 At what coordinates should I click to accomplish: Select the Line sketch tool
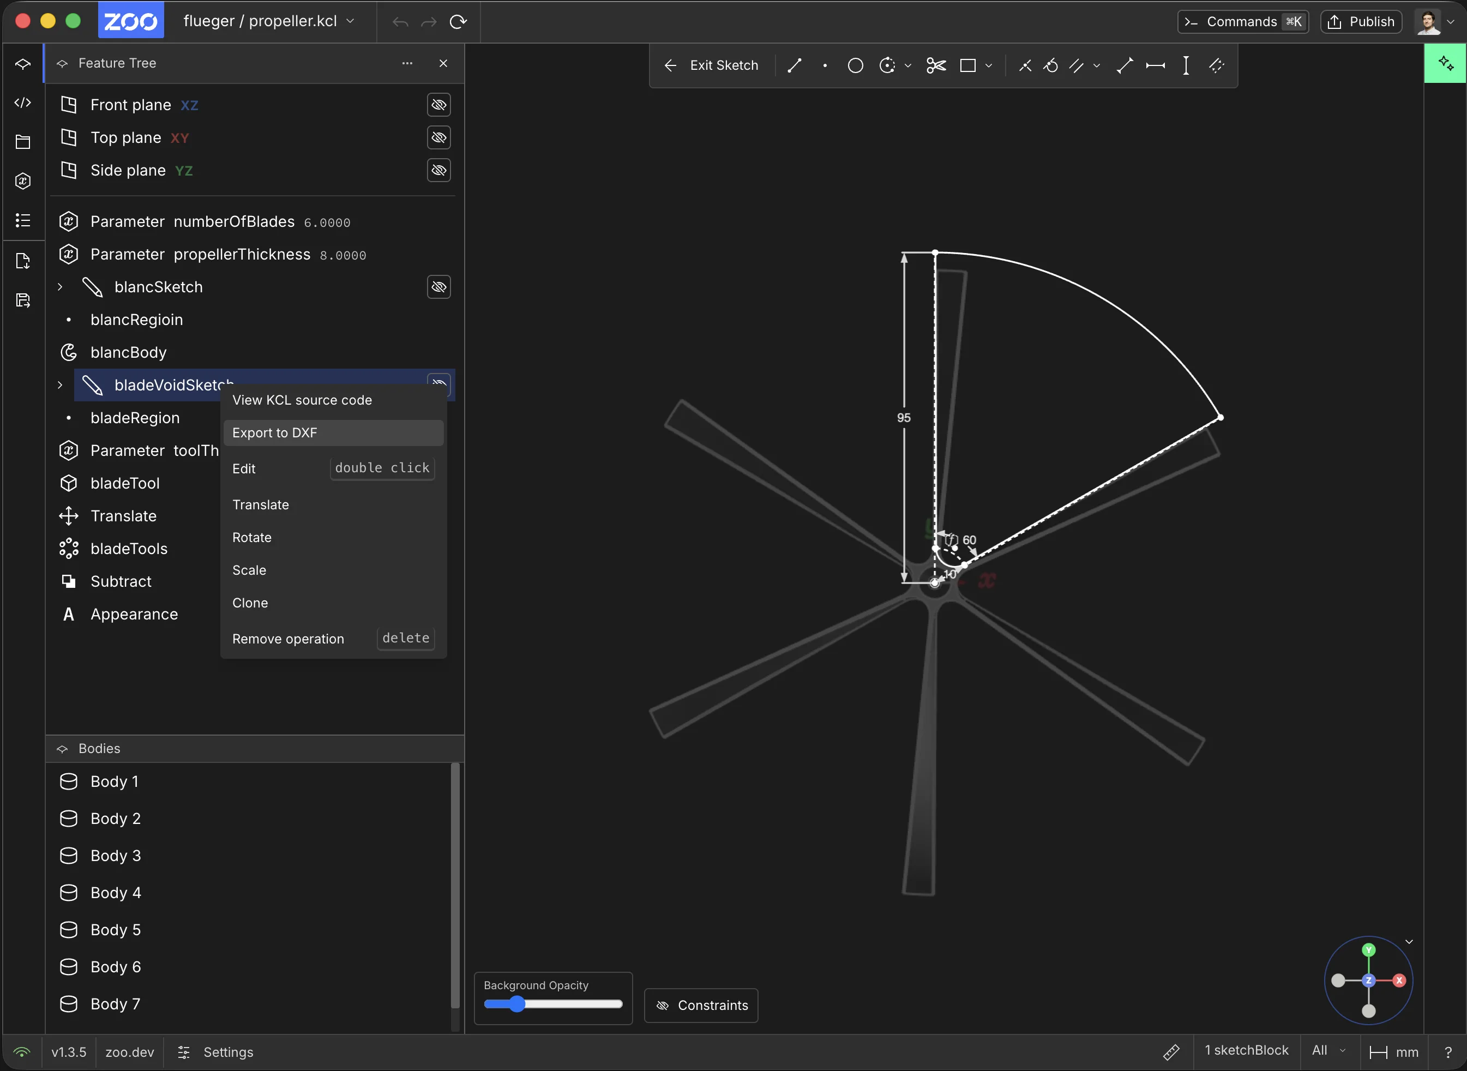(794, 65)
